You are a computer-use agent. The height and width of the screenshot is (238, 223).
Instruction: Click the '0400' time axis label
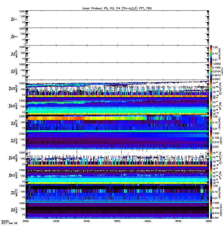click(26, 221)
